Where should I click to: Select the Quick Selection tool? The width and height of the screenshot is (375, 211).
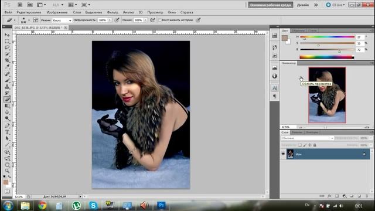[x=7, y=54]
